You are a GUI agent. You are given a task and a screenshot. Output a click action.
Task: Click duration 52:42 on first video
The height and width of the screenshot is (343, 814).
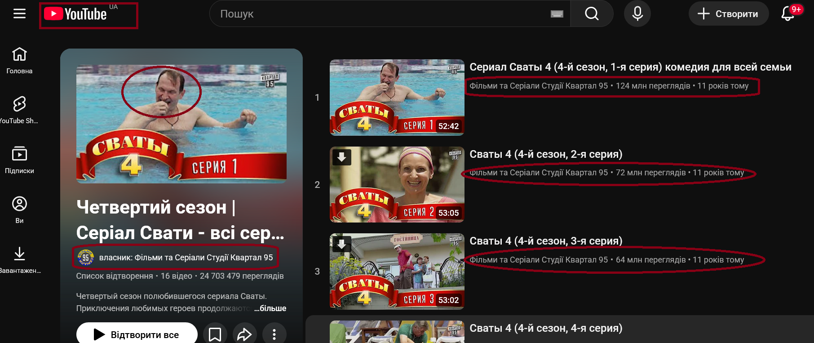448,126
